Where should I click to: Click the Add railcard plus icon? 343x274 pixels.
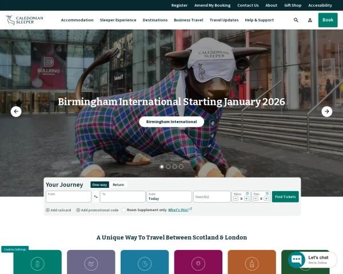[x=47, y=210]
